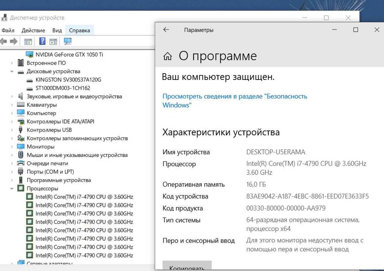Click the device name DESKTOP-U5ERAMA
The width and height of the screenshot is (384, 271).
tap(276, 152)
